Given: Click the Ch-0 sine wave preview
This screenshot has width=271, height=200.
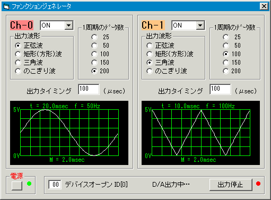Looking at the screenshot, I should (69, 133).
